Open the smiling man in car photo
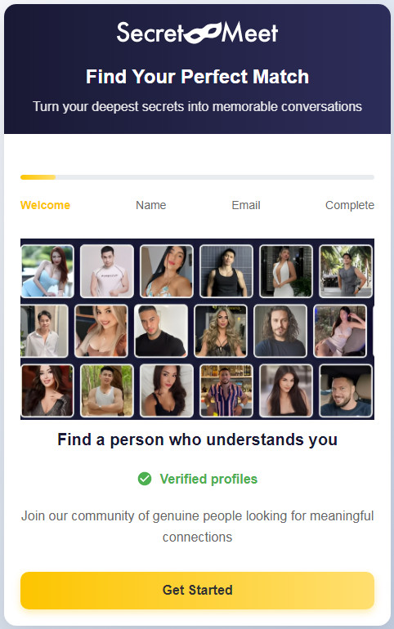Screen dimensions: 394x629 point(346,390)
